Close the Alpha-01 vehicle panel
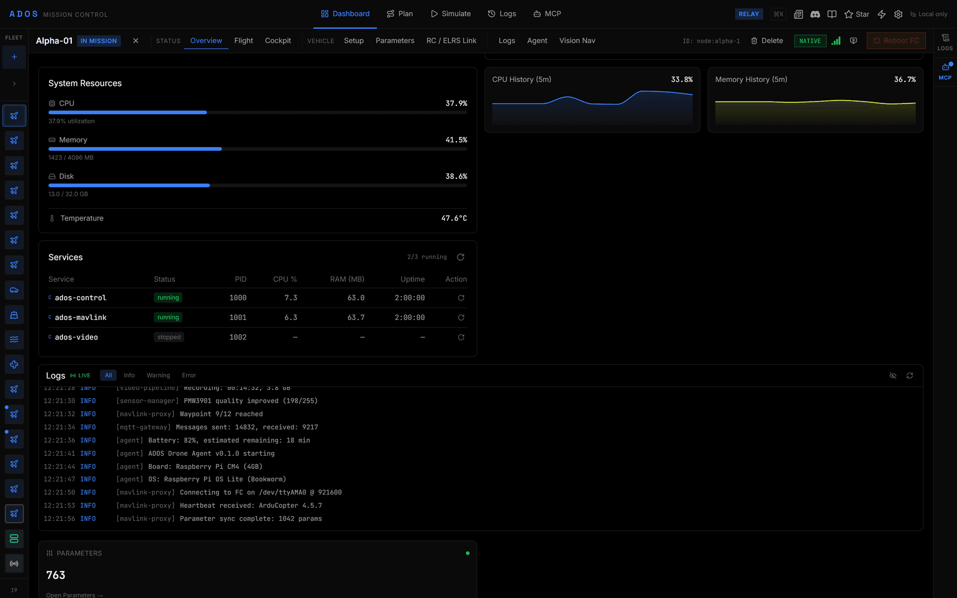This screenshot has height=598, width=957. click(x=136, y=41)
